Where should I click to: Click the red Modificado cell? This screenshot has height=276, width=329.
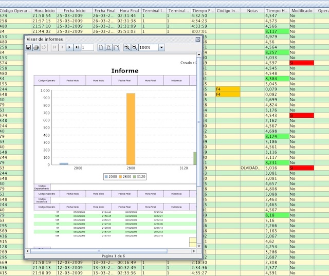pyautogui.click(x=301, y=63)
